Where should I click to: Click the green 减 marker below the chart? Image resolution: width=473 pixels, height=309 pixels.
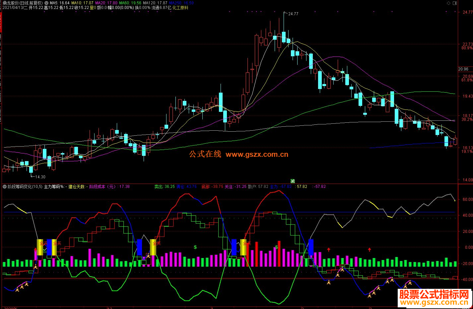click(293, 181)
